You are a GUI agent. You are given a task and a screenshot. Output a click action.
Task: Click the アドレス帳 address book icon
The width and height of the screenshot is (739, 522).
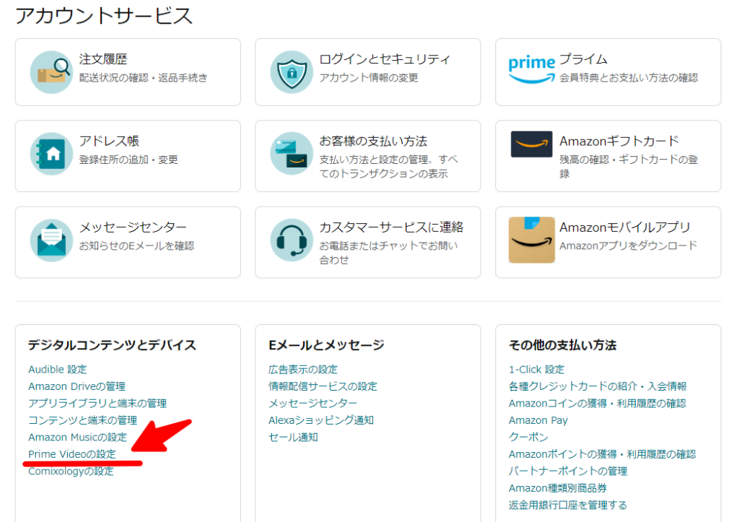[x=51, y=154]
